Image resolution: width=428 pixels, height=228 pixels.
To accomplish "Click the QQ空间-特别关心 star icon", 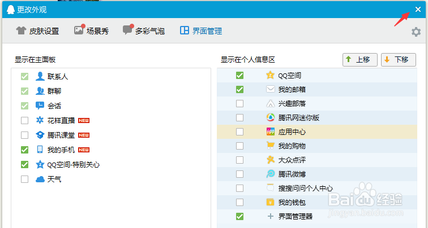I will point(40,164).
